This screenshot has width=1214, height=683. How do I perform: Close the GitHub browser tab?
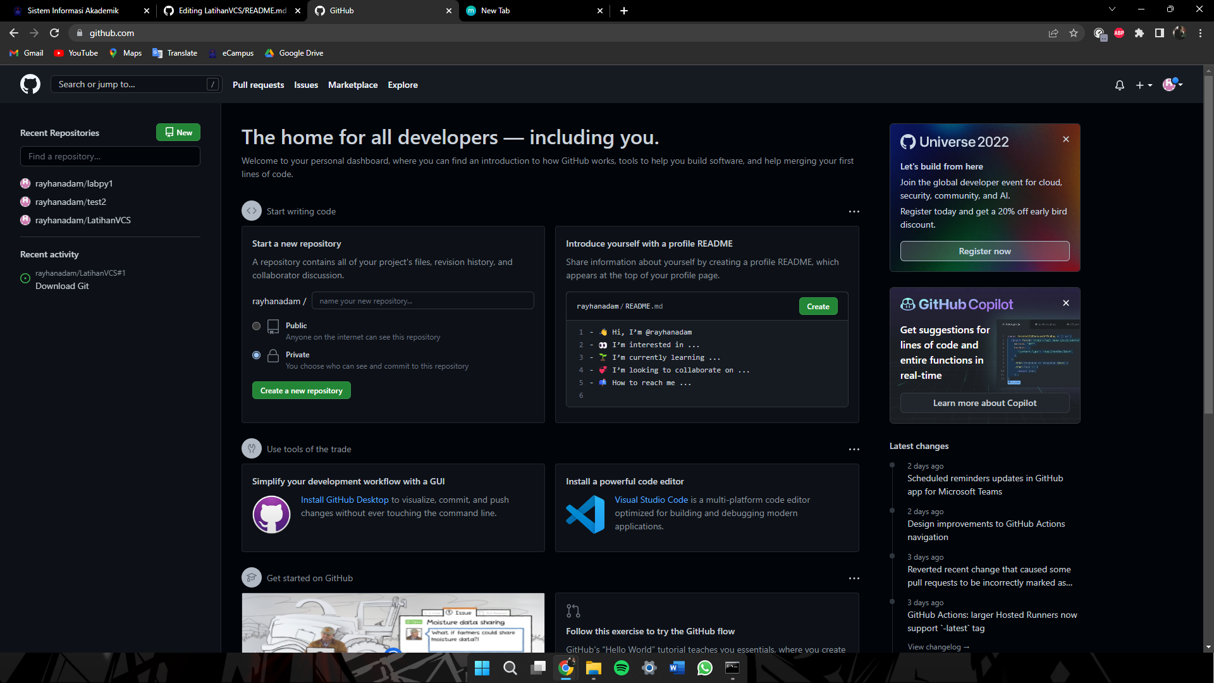(x=449, y=11)
